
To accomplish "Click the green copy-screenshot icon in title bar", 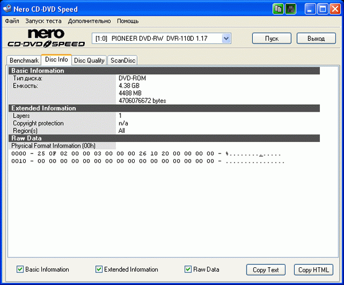I will tap(278, 9).
